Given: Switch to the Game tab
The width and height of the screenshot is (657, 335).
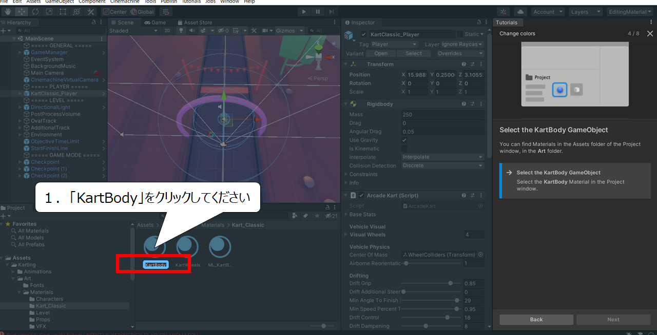Looking at the screenshot, I should pos(155,23).
